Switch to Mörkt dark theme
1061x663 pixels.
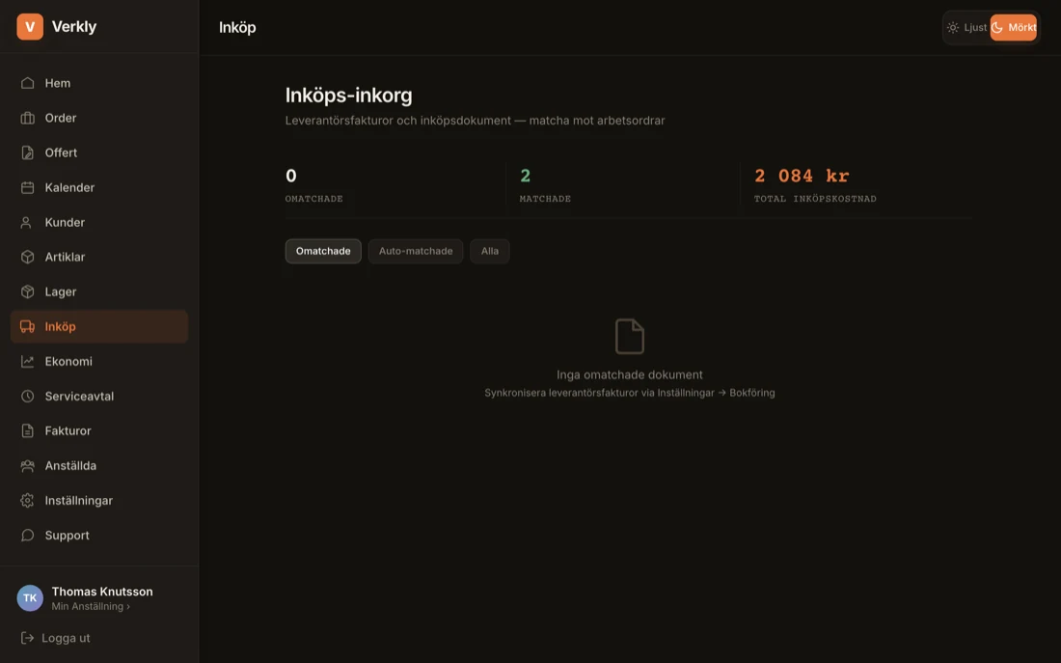click(x=1014, y=28)
